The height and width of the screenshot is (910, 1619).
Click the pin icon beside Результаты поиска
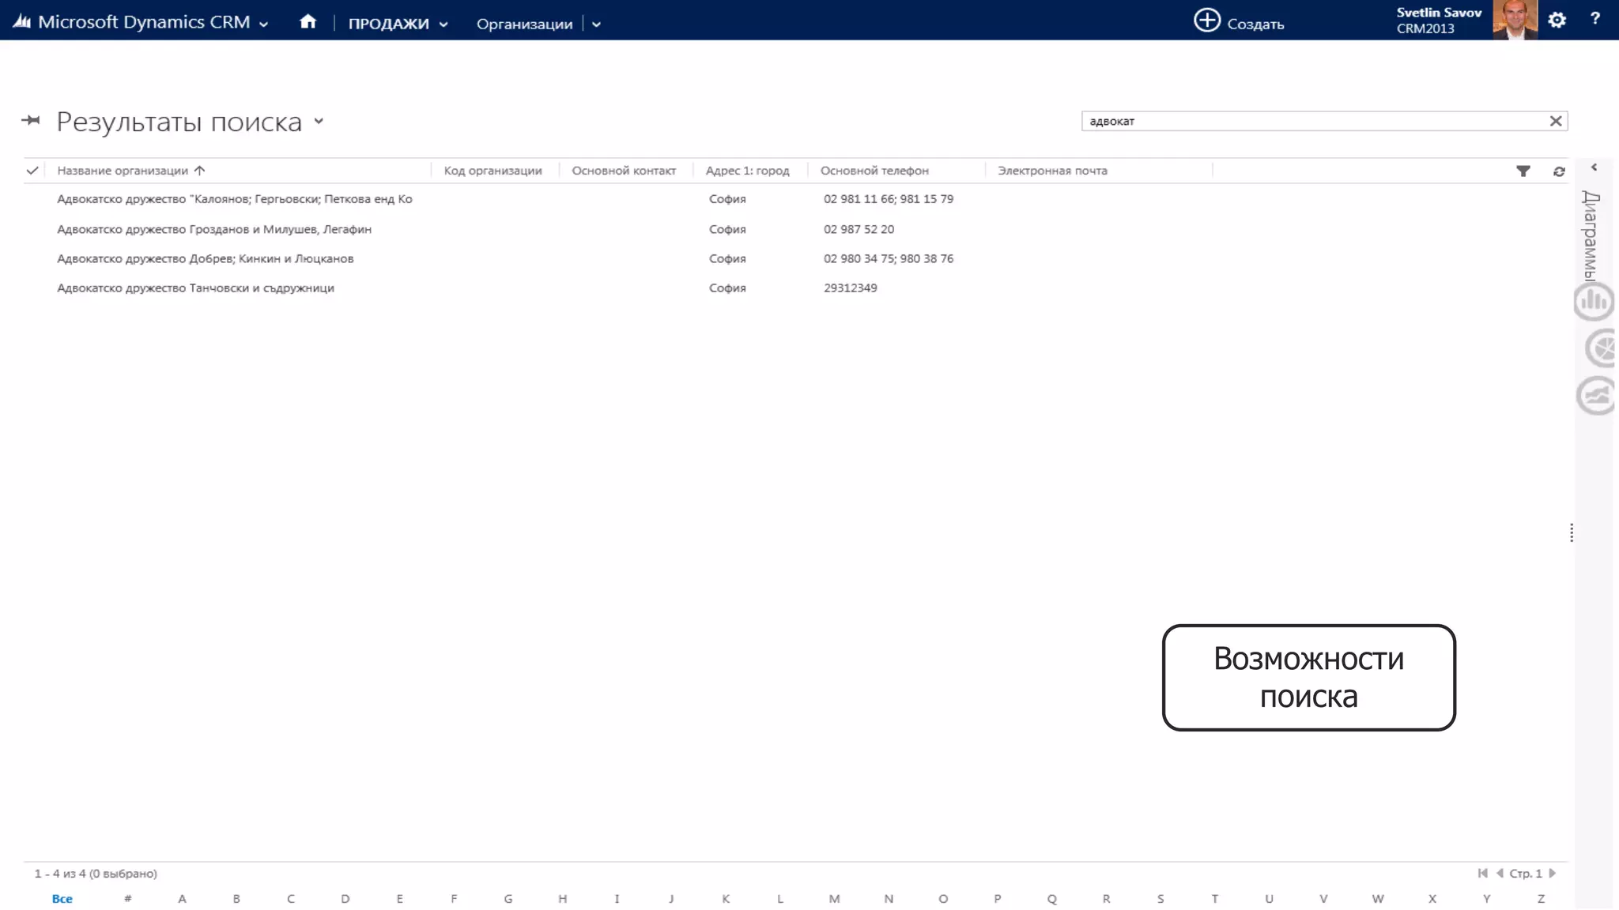click(x=31, y=121)
